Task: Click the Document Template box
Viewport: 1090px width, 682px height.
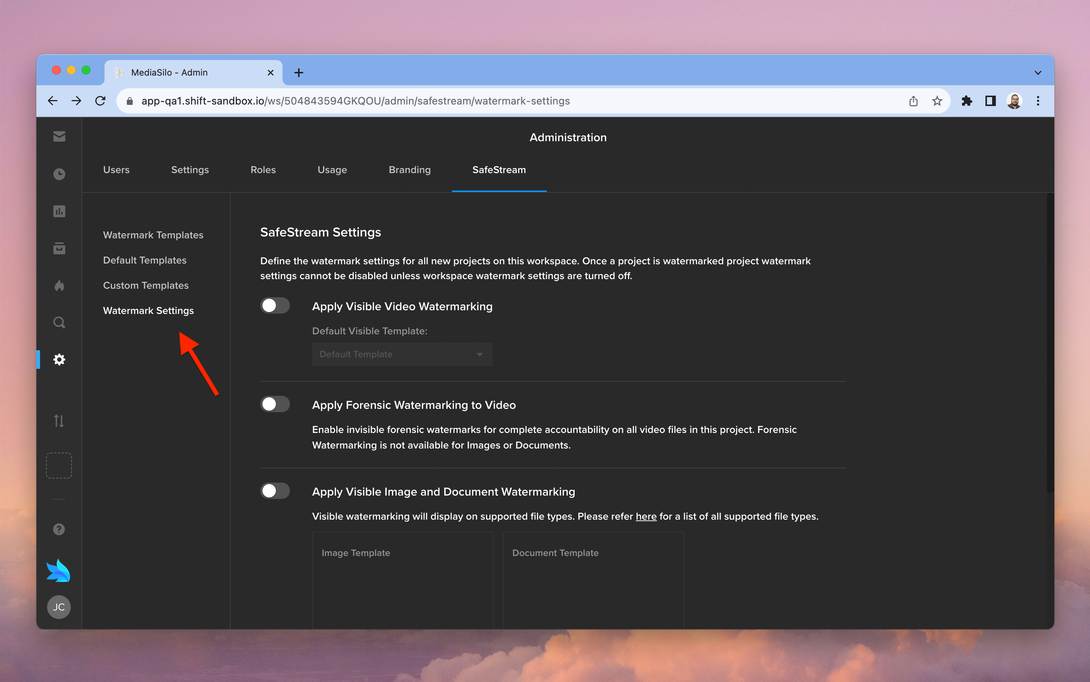Action: click(593, 580)
